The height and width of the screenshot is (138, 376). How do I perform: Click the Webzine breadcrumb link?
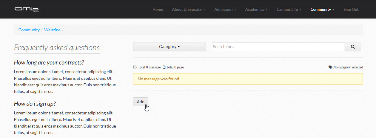click(x=53, y=30)
